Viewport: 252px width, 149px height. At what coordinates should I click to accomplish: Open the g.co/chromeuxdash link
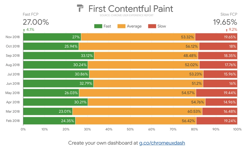162,143
